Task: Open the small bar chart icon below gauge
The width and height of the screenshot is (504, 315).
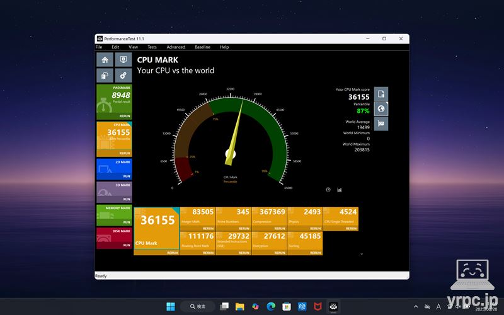Action: pyautogui.click(x=340, y=190)
